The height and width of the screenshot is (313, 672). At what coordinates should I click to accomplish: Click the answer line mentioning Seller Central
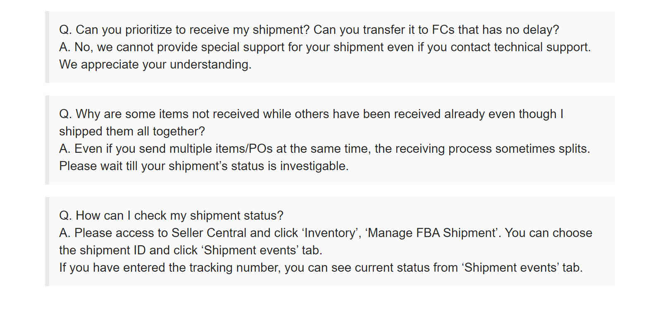pyautogui.click(x=326, y=233)
